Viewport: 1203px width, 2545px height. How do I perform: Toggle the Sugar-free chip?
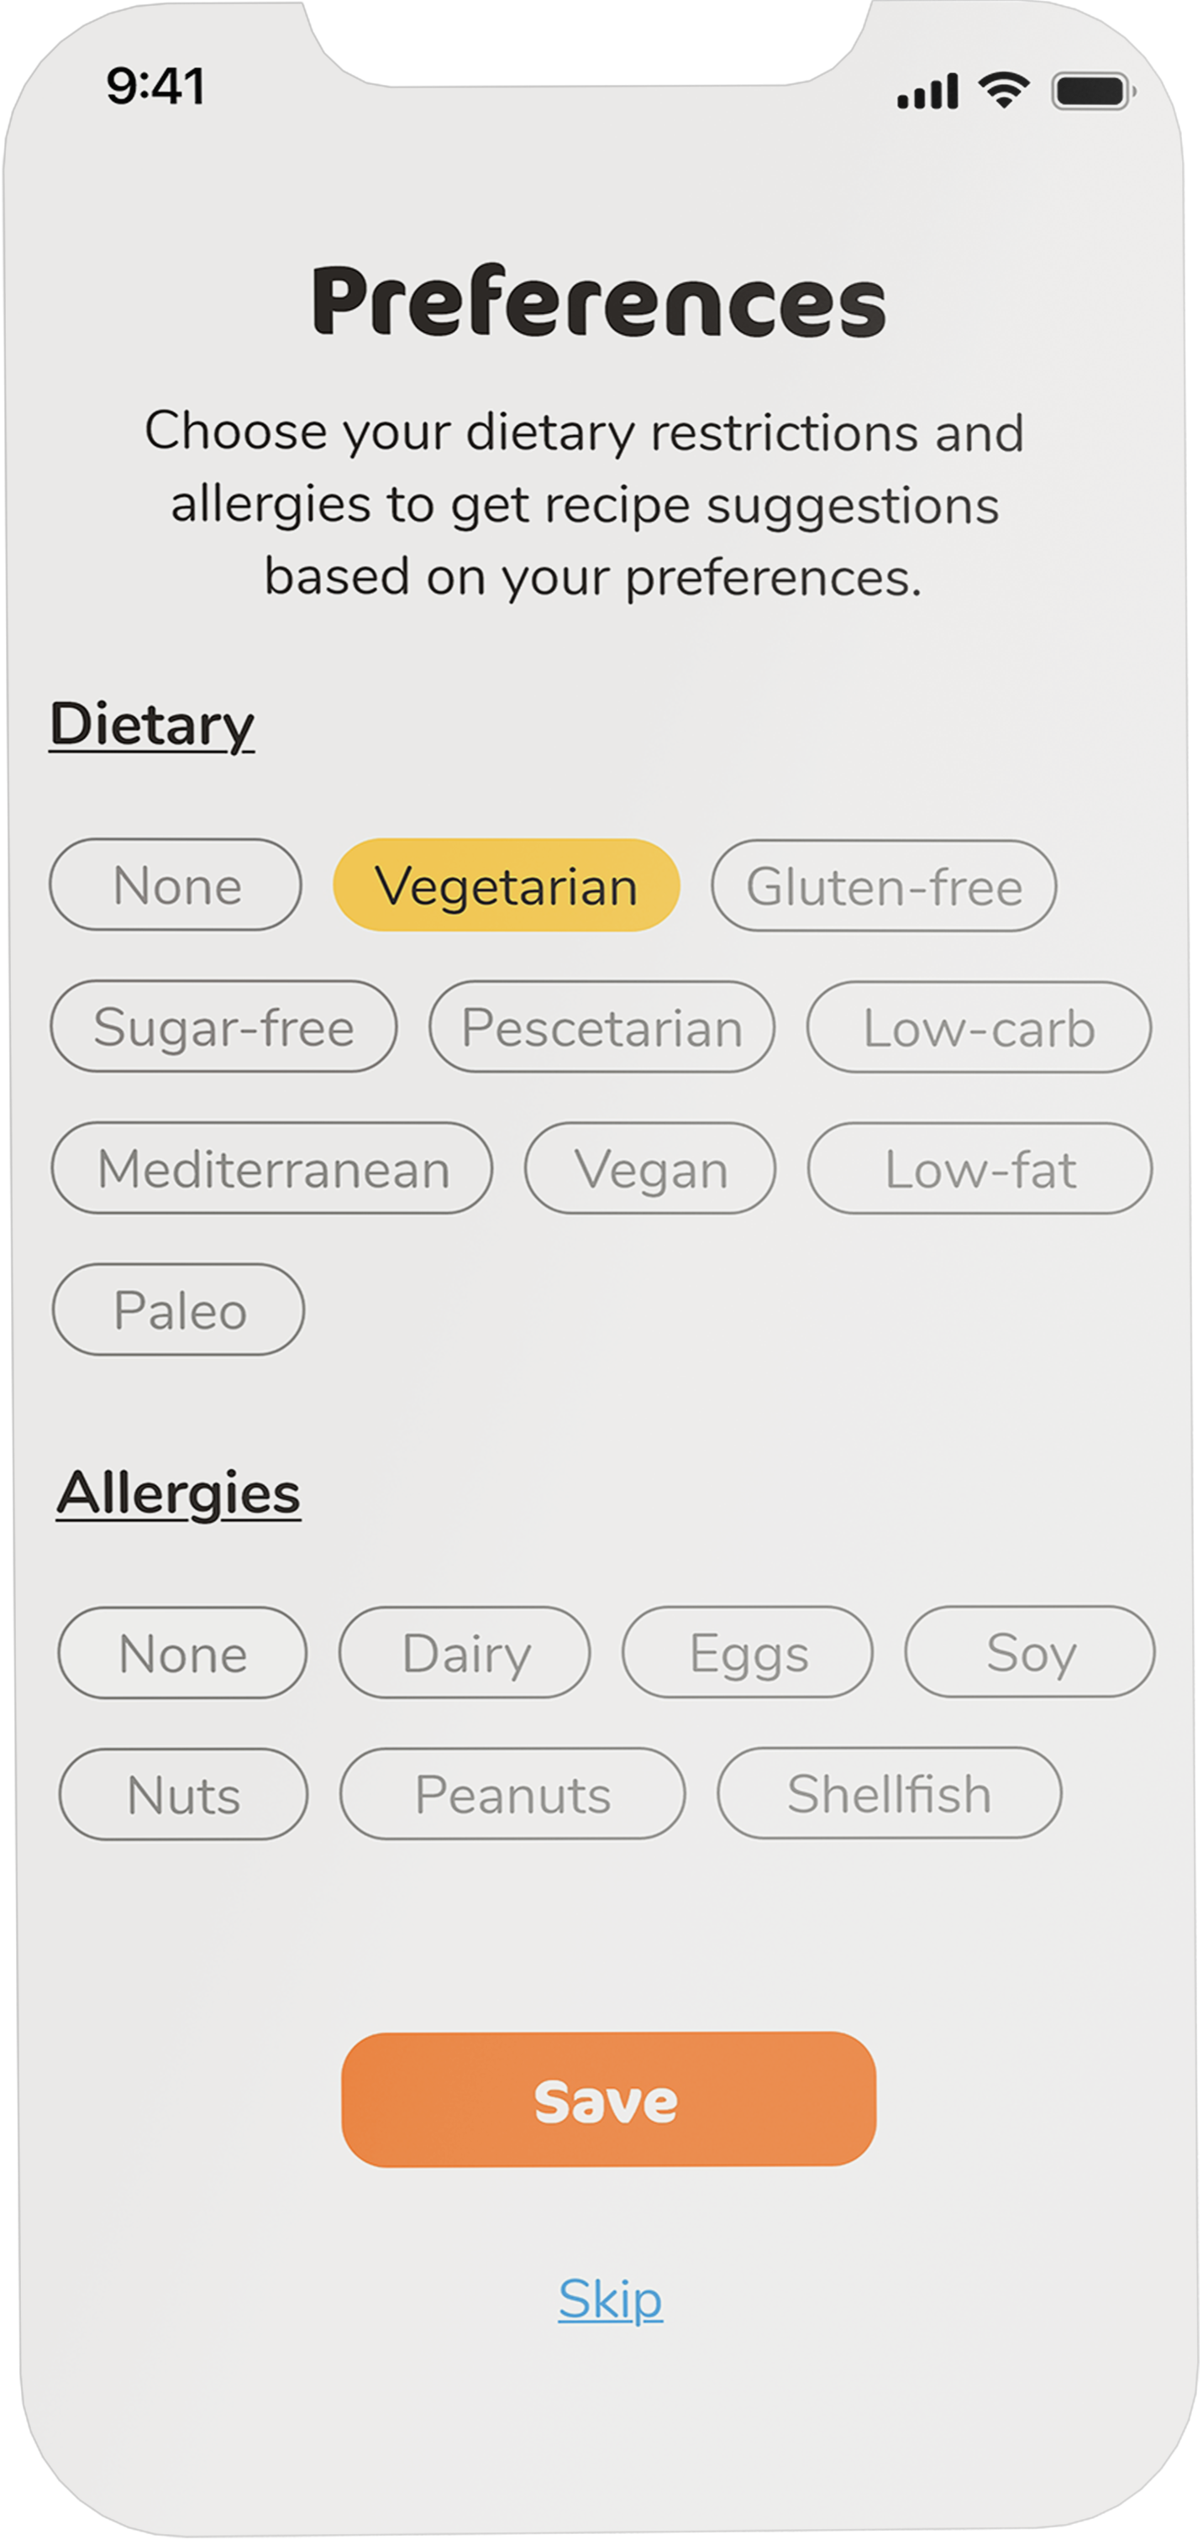(223, 1026)
